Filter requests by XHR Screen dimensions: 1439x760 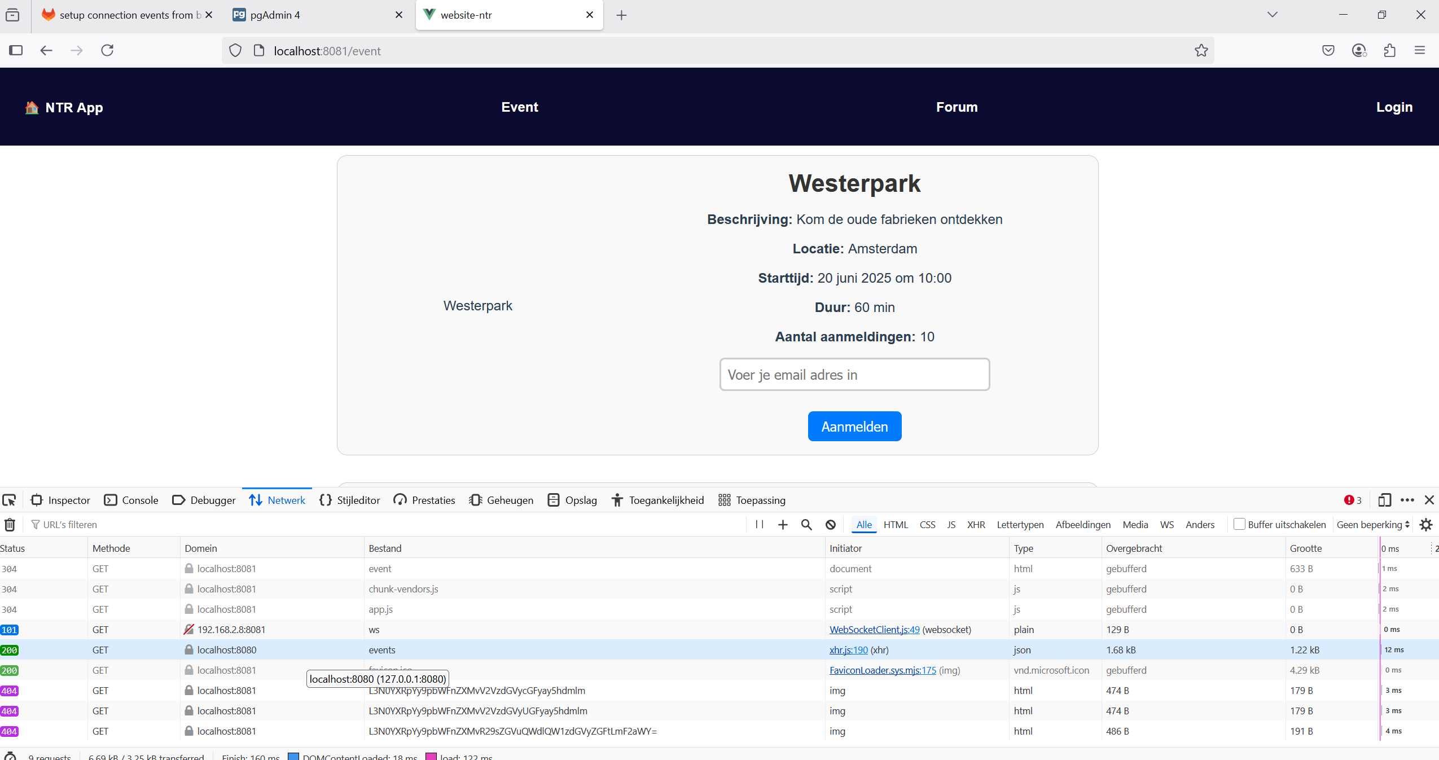point(976,525)
